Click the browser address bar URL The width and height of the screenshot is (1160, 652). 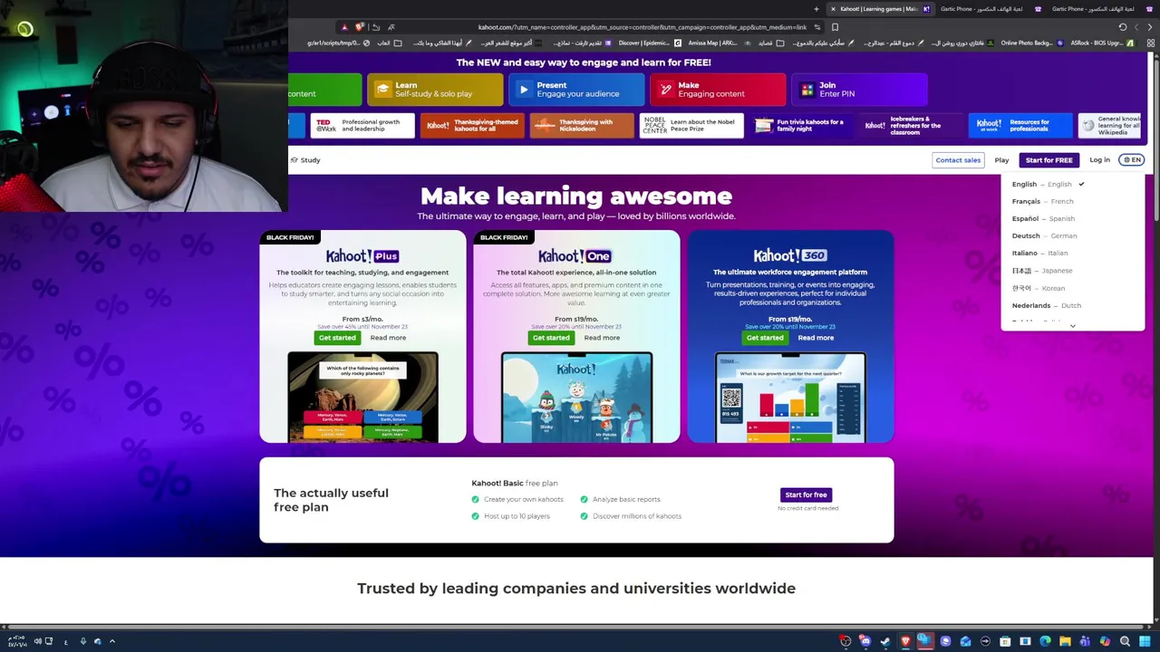[x=643, y=27]
